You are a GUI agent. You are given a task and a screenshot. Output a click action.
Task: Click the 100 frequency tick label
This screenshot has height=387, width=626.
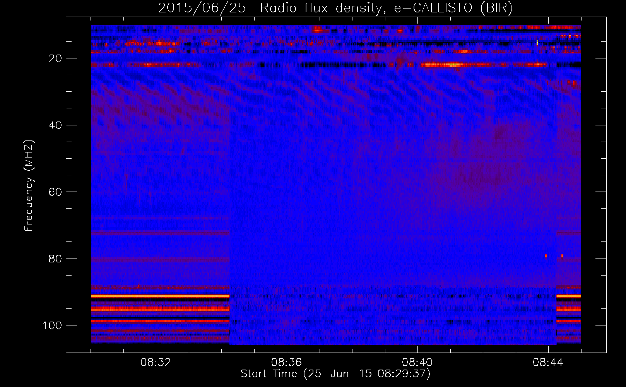[x=52, y=325]
